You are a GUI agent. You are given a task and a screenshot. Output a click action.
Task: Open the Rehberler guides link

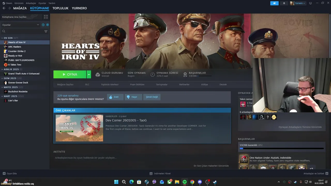184,84
